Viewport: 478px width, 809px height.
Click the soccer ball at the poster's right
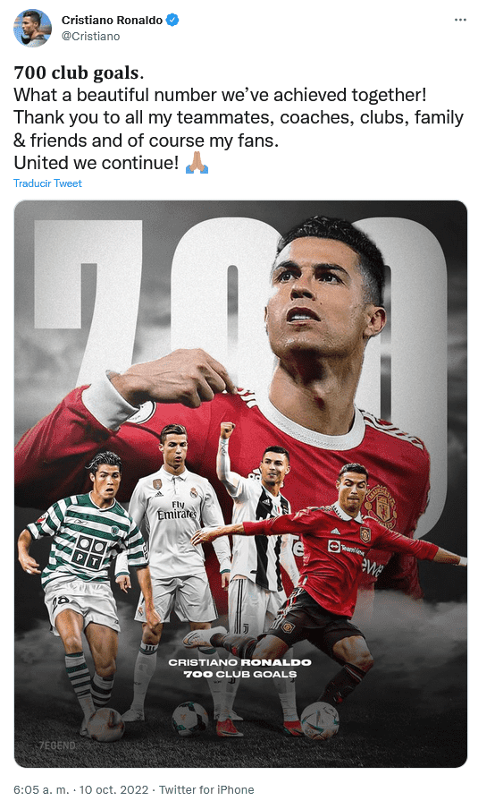point(319,720)
